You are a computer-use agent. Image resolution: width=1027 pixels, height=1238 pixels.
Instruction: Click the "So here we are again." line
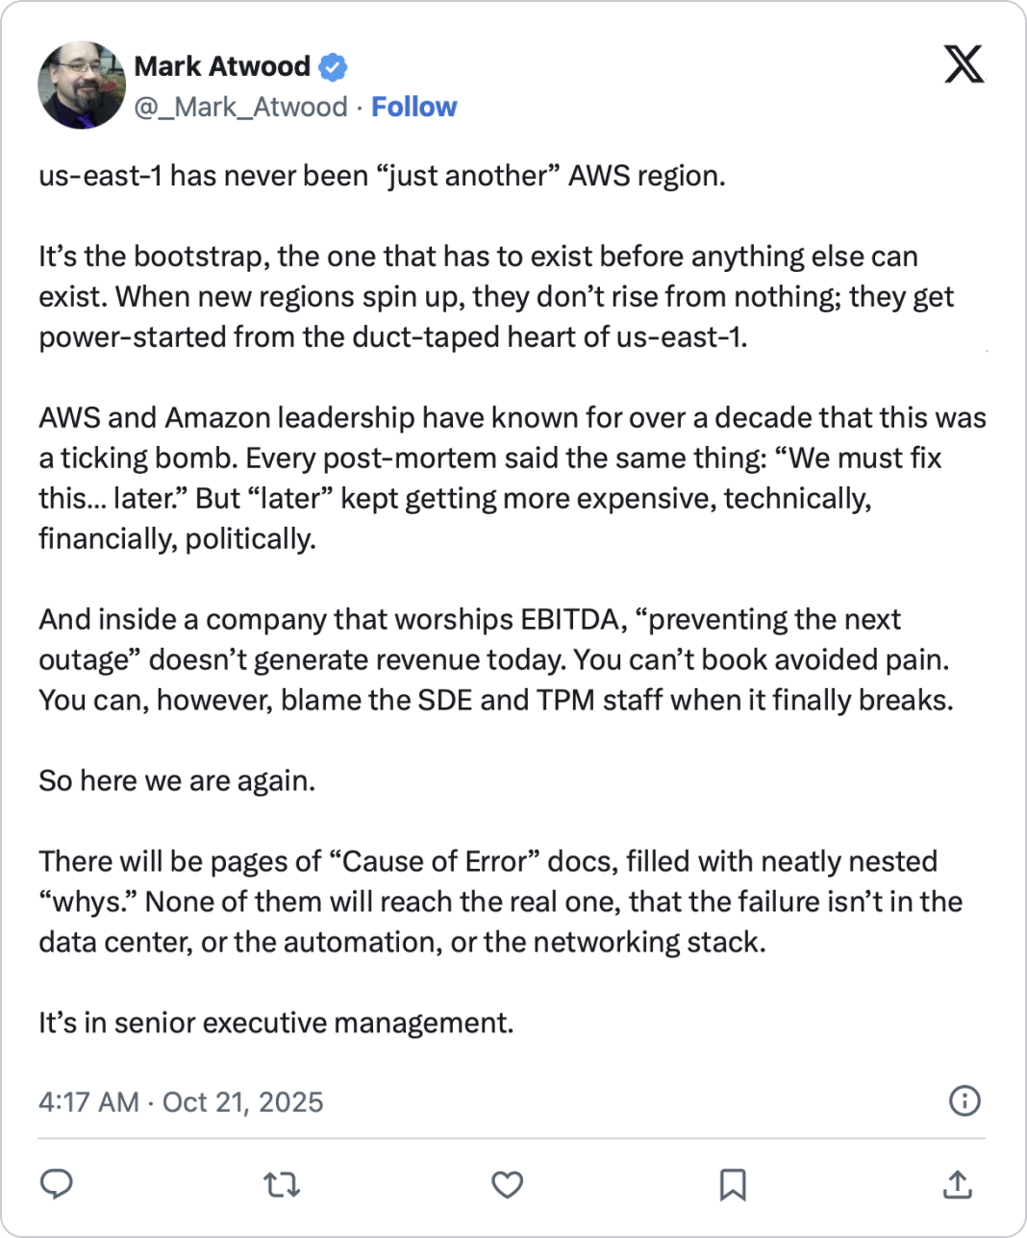click(x=177, y=780)
